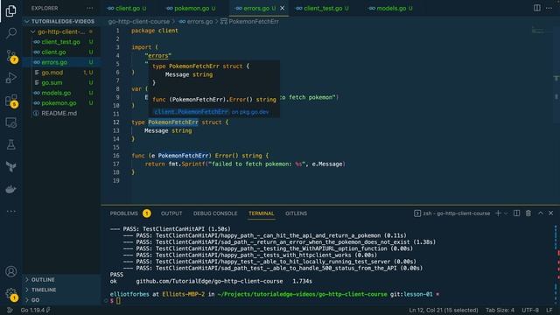Close the bottom panel

[550, 213]
